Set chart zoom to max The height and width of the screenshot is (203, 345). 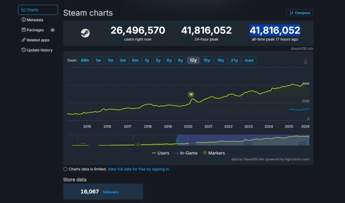[249, 60]
